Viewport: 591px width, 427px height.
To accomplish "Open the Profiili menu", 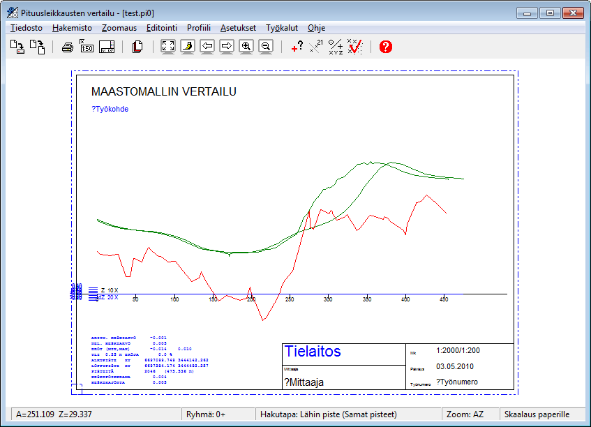I will 199,28.
